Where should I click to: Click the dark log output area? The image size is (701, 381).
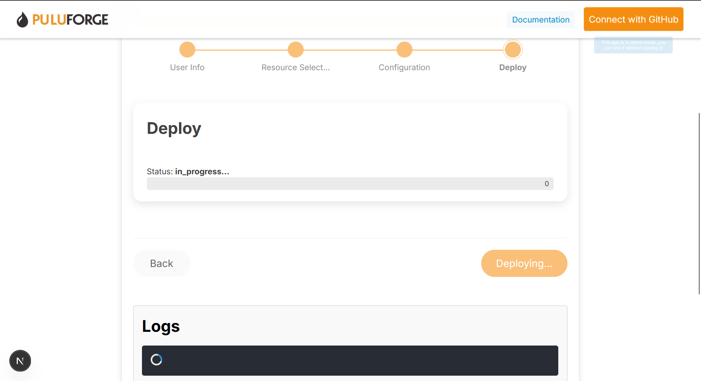(350, 360)
